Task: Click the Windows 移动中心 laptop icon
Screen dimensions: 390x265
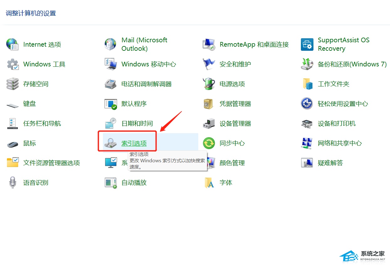Action: [111, 64]
